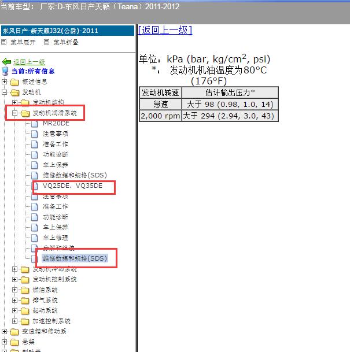This screenshot has width=350, height=352.
Task: Select highlighted 维修数据和规格(SDS) entry
Action: coord(75,258)
